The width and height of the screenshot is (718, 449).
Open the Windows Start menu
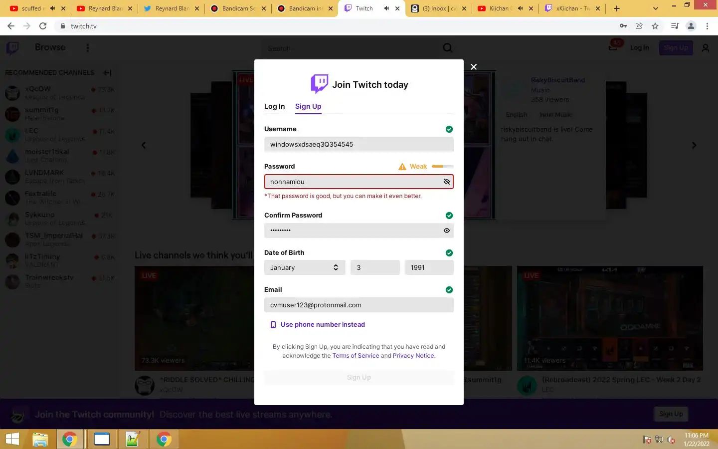click(12, 439)
